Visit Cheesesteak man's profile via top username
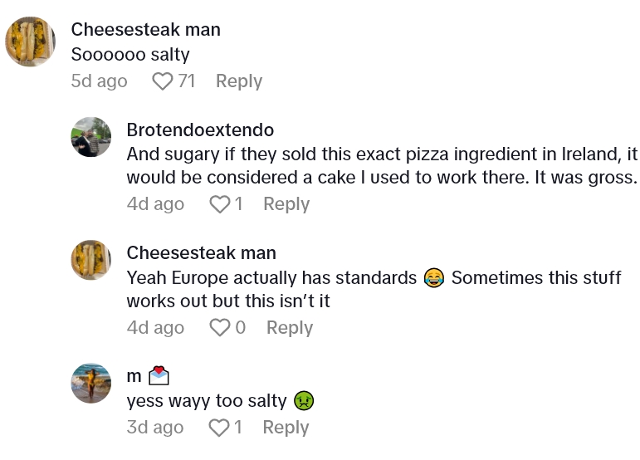640x460 pixels. click(145, 30)
